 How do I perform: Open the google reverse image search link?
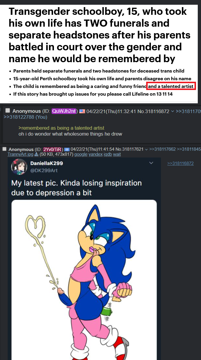click(x=81, y=154)
